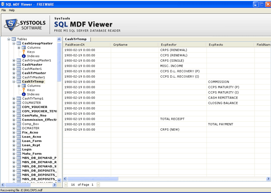Select the CASH REMITTANCE cell
271x193 pixels.
(x=230, y=97)
